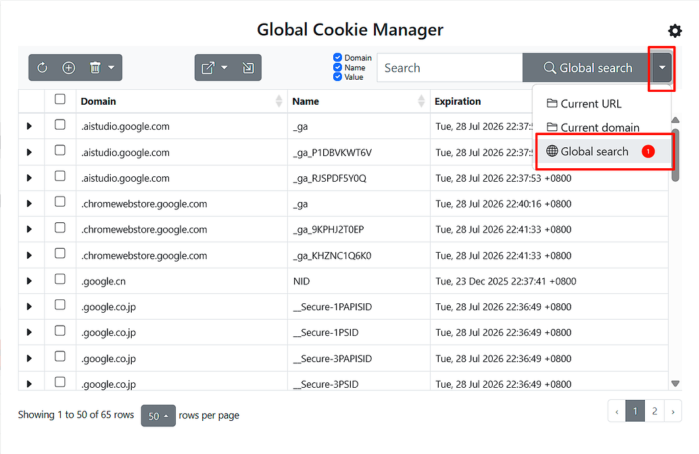
Task: Open export options dropdown arrow
Action: 224,68
